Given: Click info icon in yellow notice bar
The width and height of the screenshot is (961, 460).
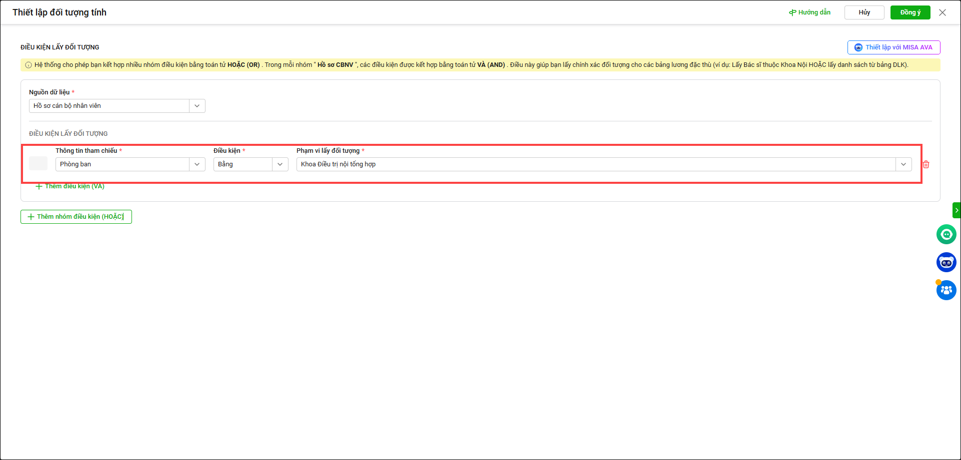Looking at the screenshot, I should point(28,65).
